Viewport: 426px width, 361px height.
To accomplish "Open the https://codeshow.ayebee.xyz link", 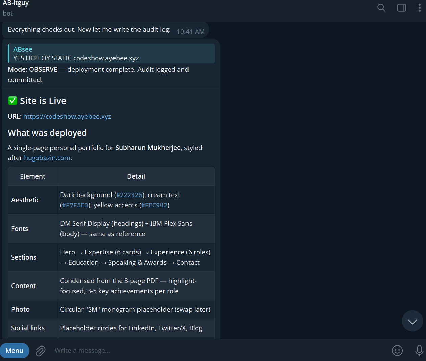I will (67, 116).
